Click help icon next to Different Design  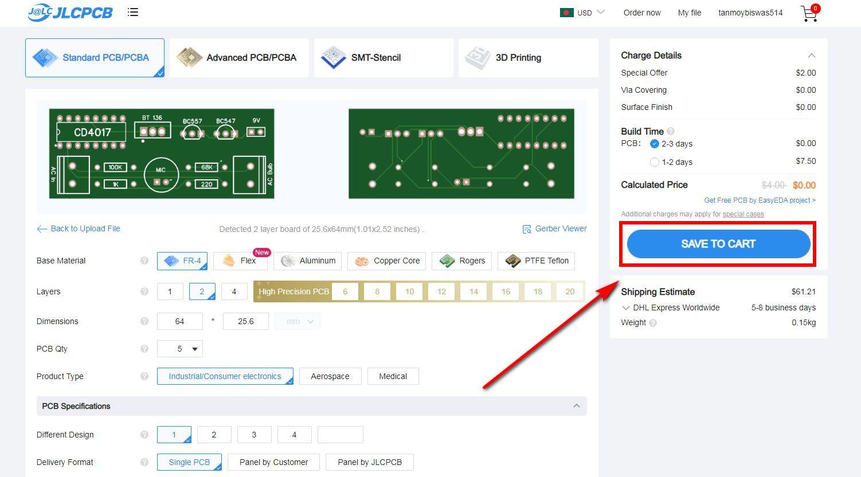(144, 435)
